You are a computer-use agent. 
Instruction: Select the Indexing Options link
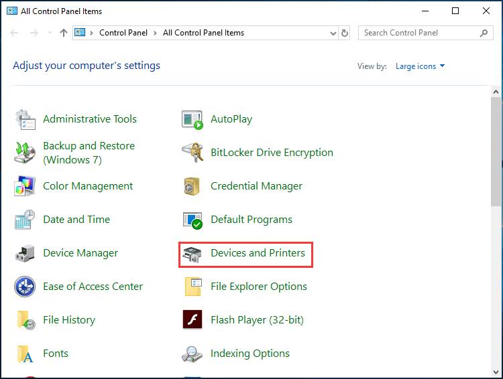point(249,354)
